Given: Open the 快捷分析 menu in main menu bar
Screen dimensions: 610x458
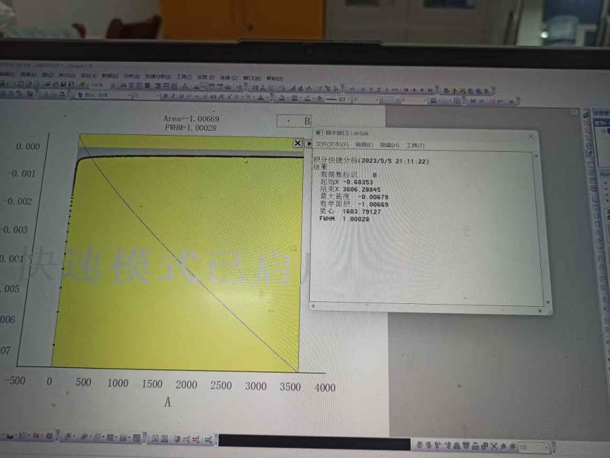Looking at the screenshot, I should point(157,76).
